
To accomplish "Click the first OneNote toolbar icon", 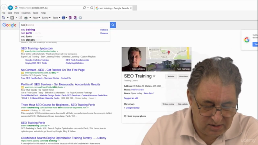I will 70,18.
